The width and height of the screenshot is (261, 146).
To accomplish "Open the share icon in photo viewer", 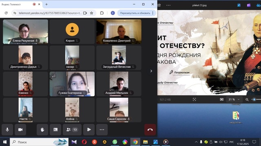I will pyautogui.click(x=159, y=5).
